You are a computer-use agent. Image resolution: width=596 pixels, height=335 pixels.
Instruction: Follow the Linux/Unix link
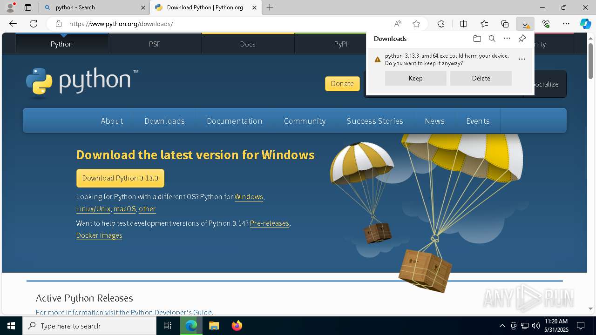pos(93,209)
